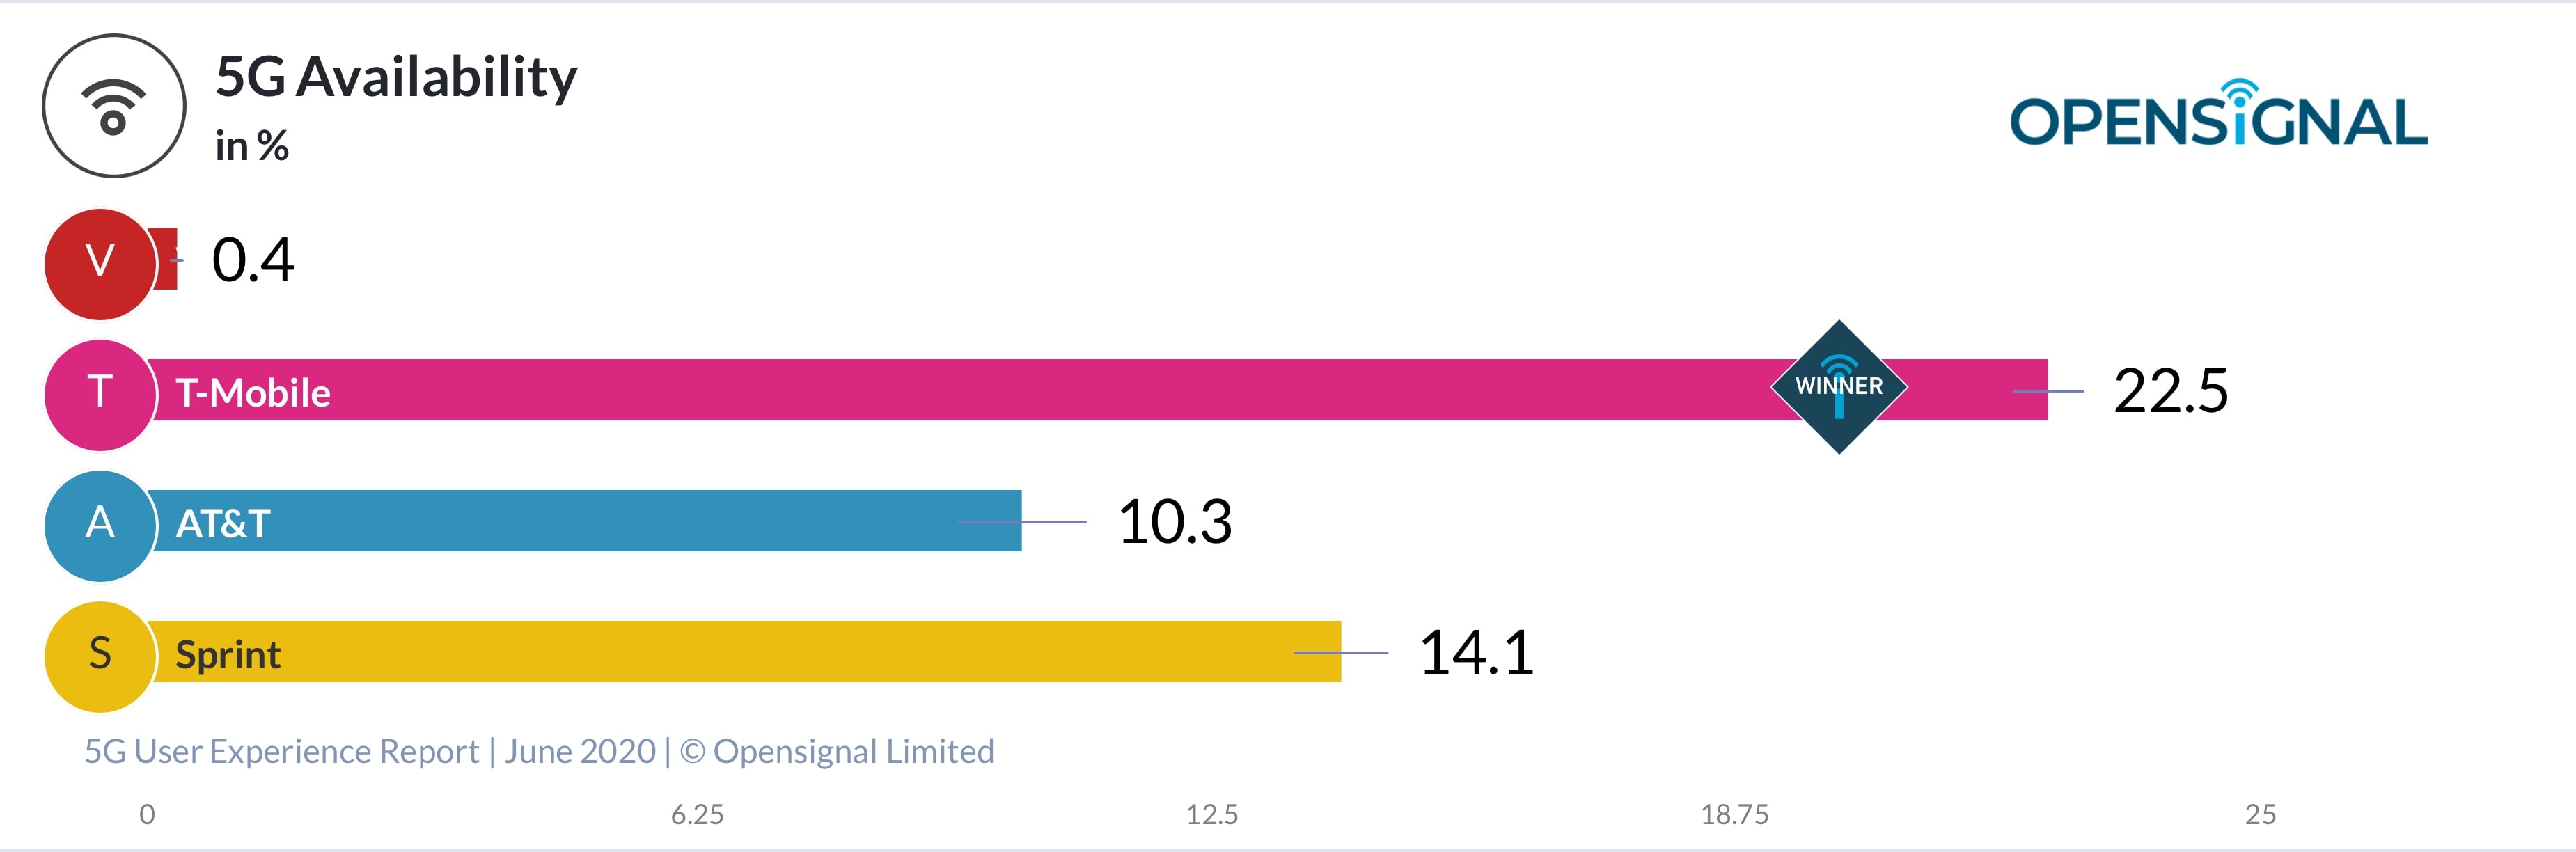Click the 18.75 axis tick label

coord(1734,814)
